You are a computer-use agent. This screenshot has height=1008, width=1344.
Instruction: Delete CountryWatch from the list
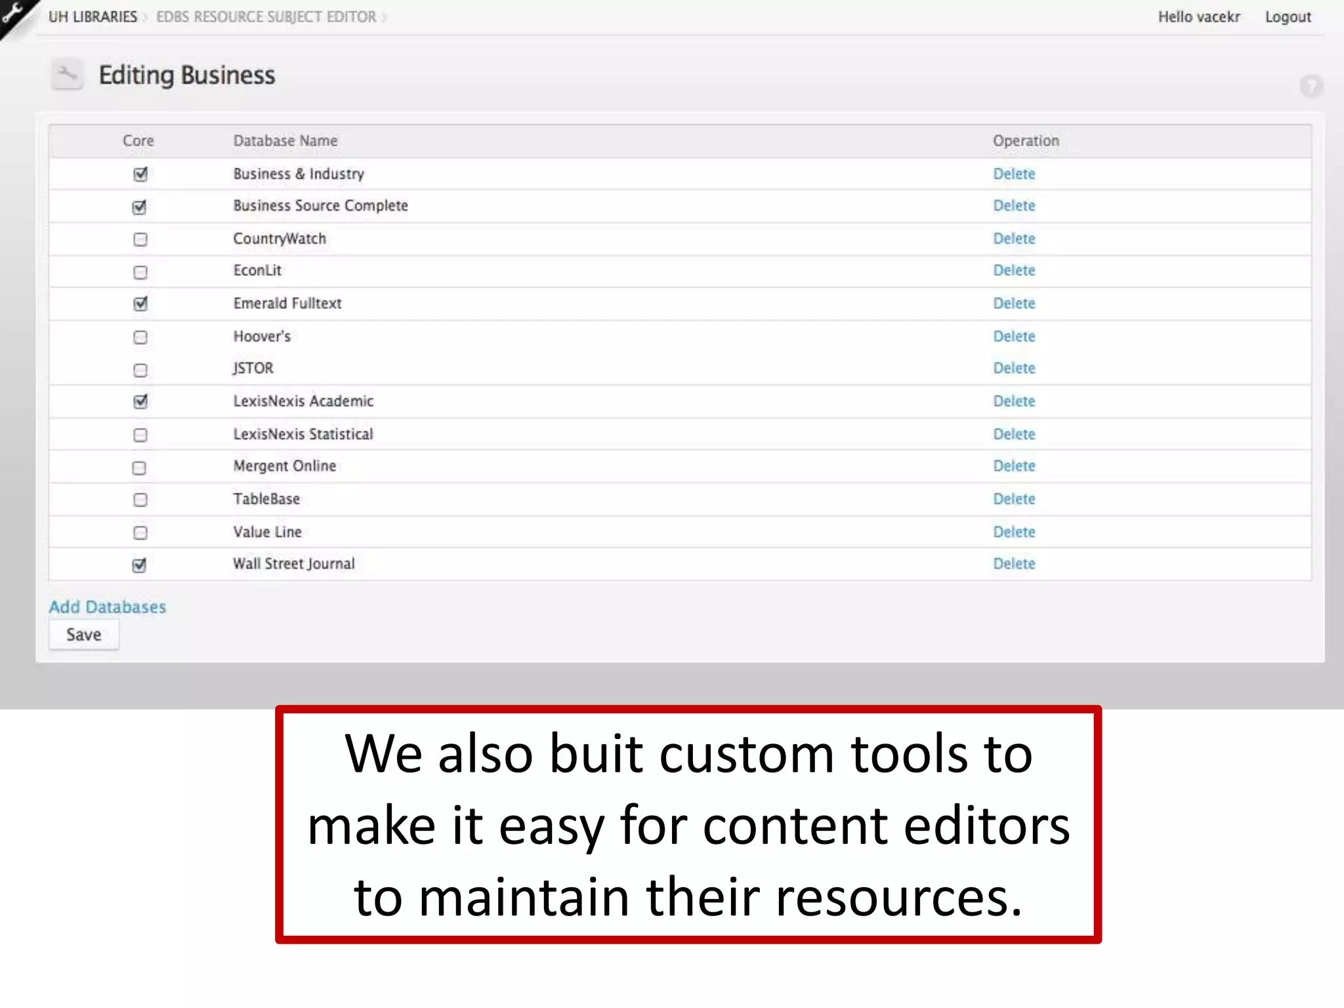click(1014, 238)
